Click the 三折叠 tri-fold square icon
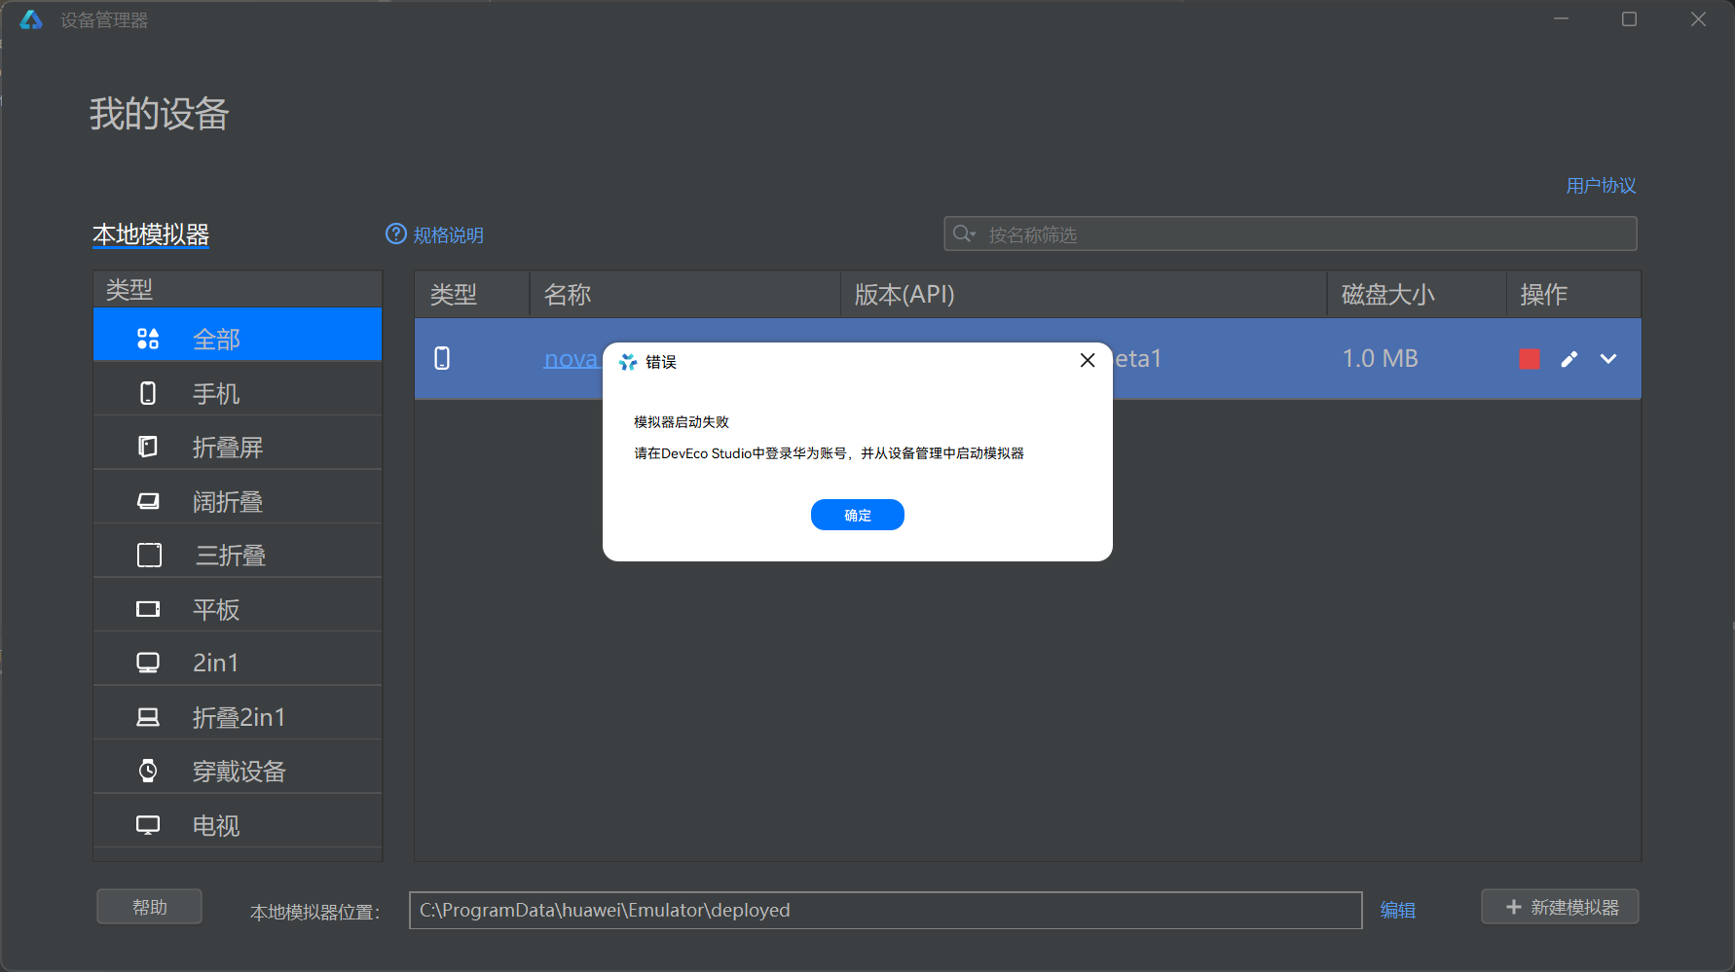 (x=149, y=556)
